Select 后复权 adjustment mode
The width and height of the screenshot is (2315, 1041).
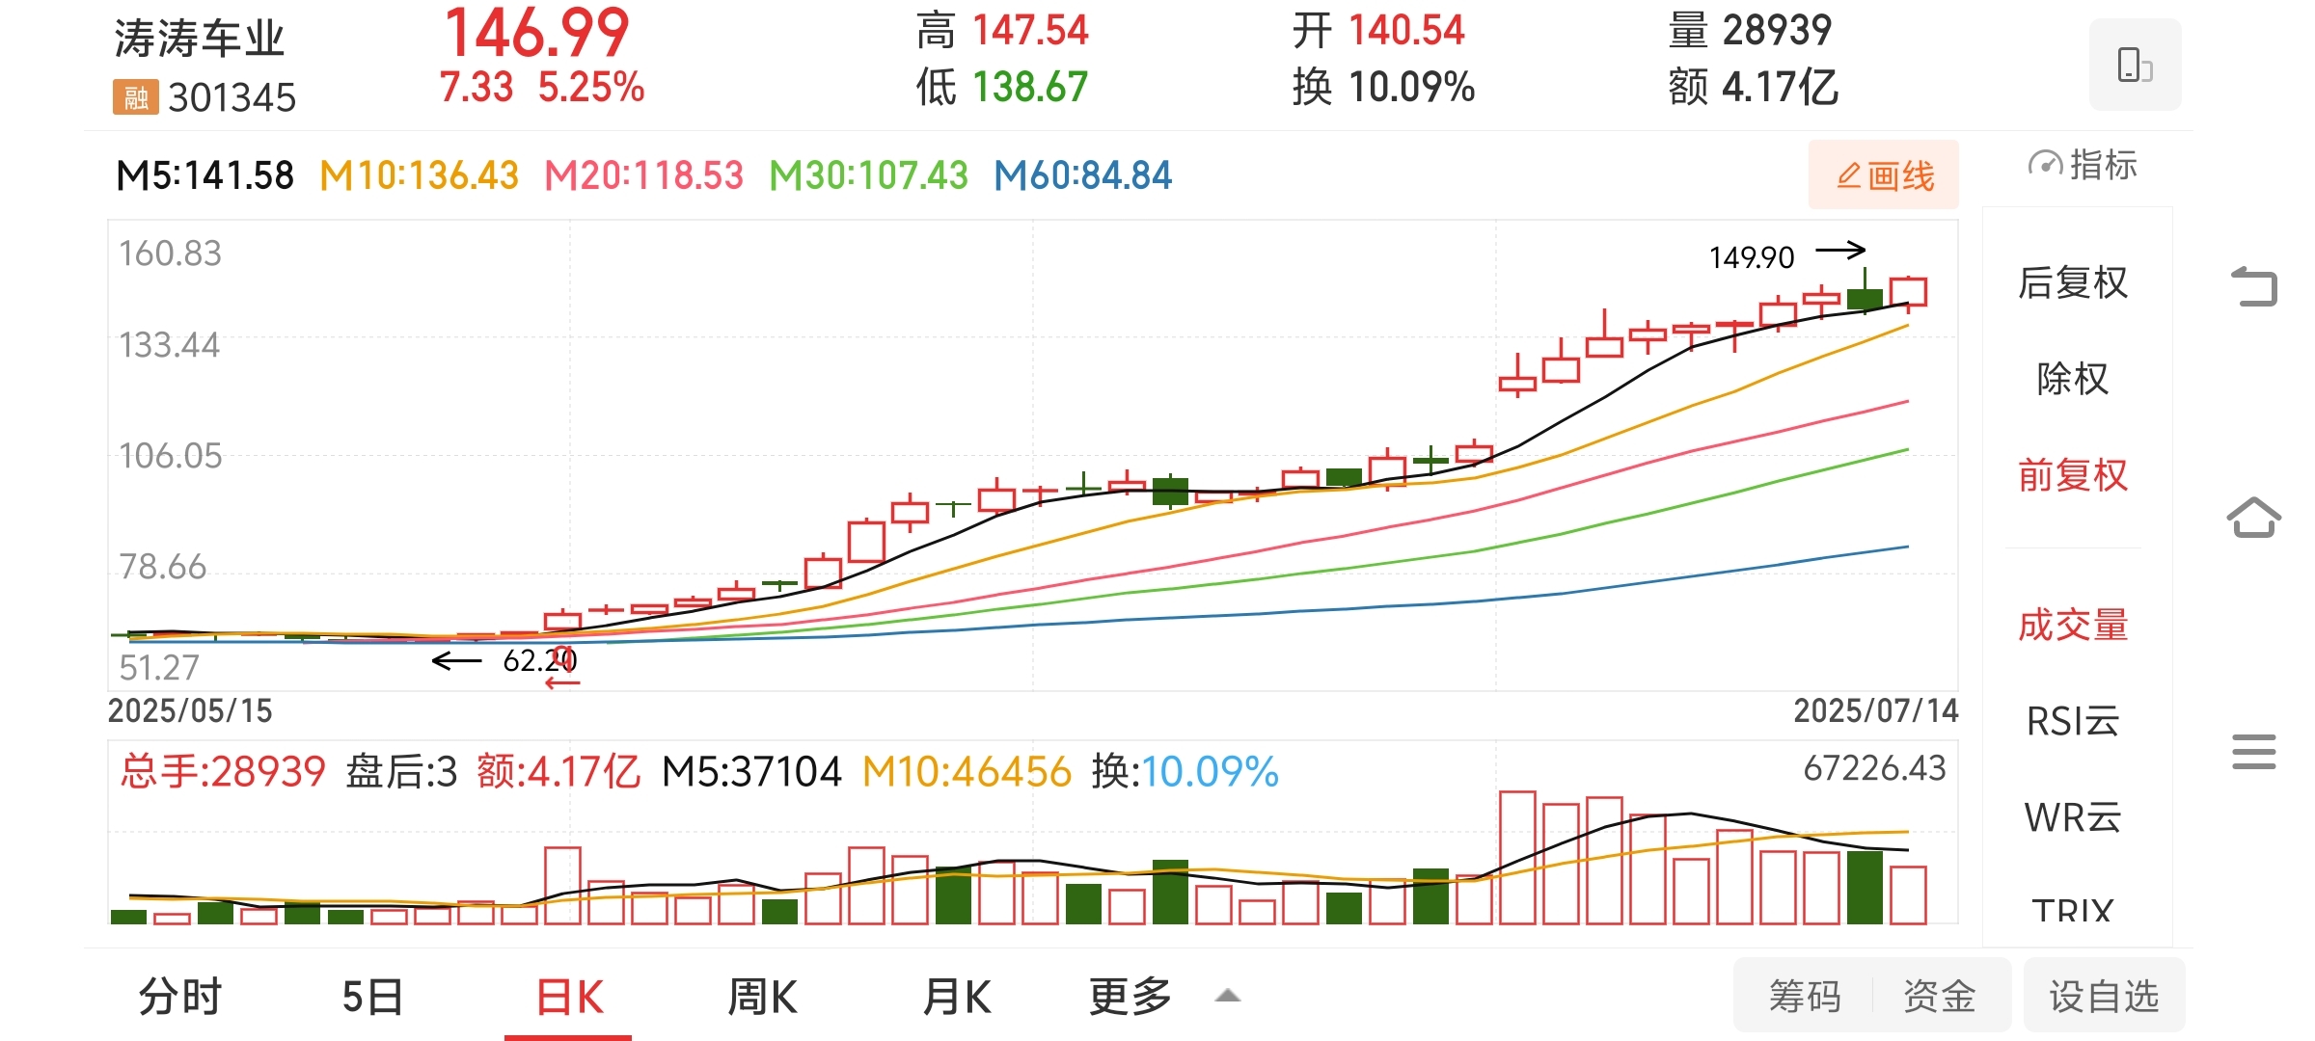tap(2073, 282)
